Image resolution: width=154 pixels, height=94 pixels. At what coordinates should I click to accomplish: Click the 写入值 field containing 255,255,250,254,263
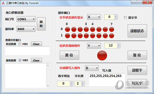coord(107,80)
